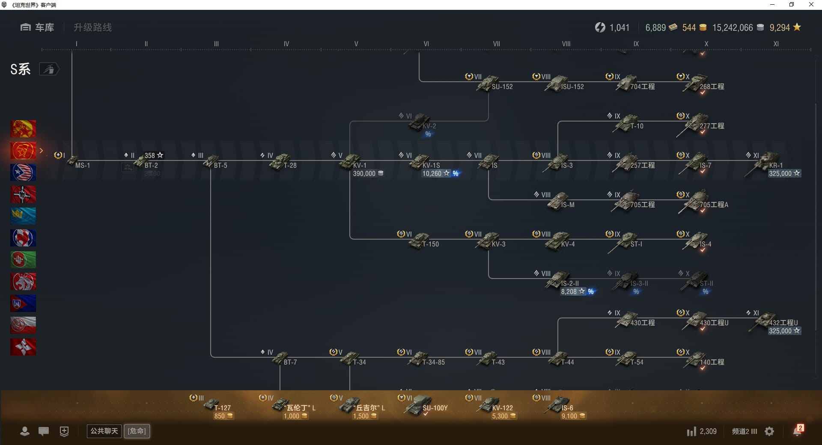Choose the white-and-red Poland flag
Screen dimensions: 822x445
[x=23, y=325]
